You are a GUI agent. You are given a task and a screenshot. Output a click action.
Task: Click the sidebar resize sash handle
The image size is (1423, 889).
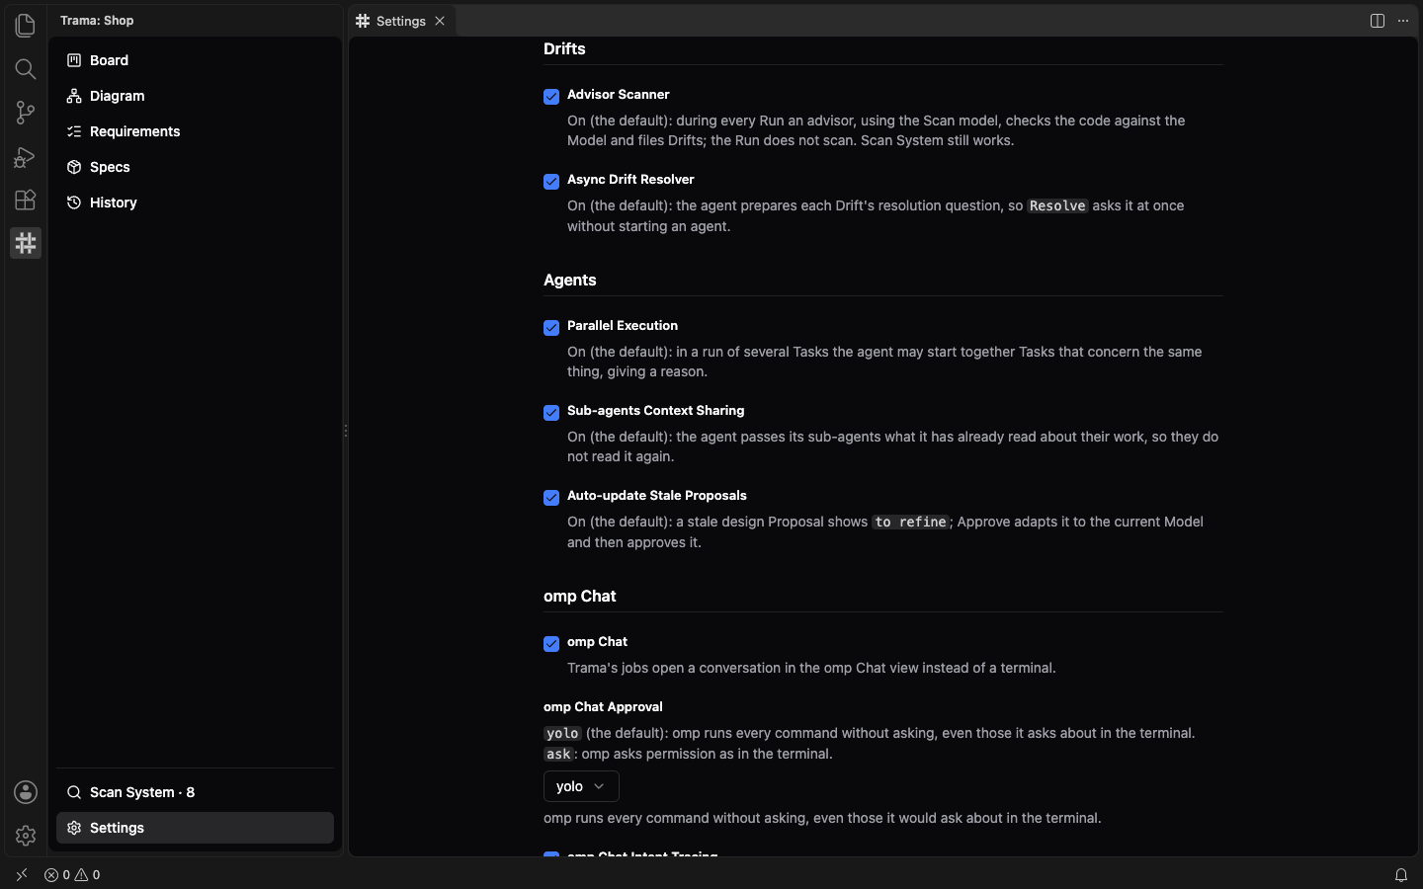point(346,431)
